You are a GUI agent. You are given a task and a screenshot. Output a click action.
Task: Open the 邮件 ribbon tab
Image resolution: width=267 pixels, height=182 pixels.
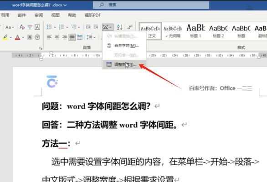[22, 15]
